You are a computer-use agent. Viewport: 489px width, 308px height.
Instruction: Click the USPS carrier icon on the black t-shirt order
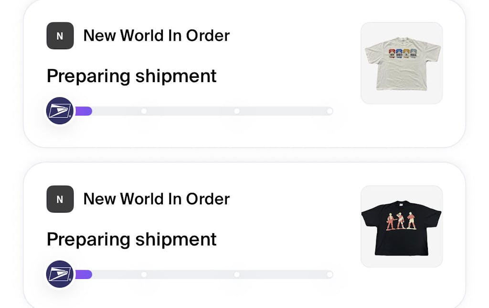pyautogui.click(x=60, y=274)
